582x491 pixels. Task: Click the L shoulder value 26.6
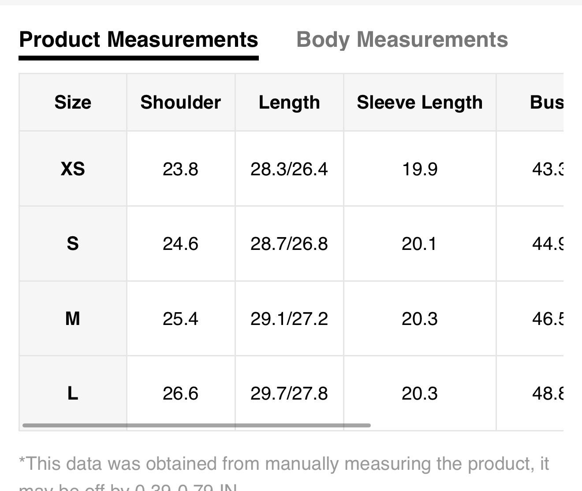[x=180, y=393]
